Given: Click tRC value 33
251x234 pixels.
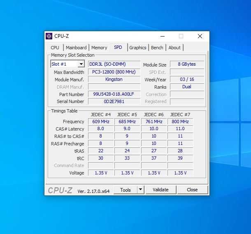Looking at the screenshot, I should click(127, 158).
